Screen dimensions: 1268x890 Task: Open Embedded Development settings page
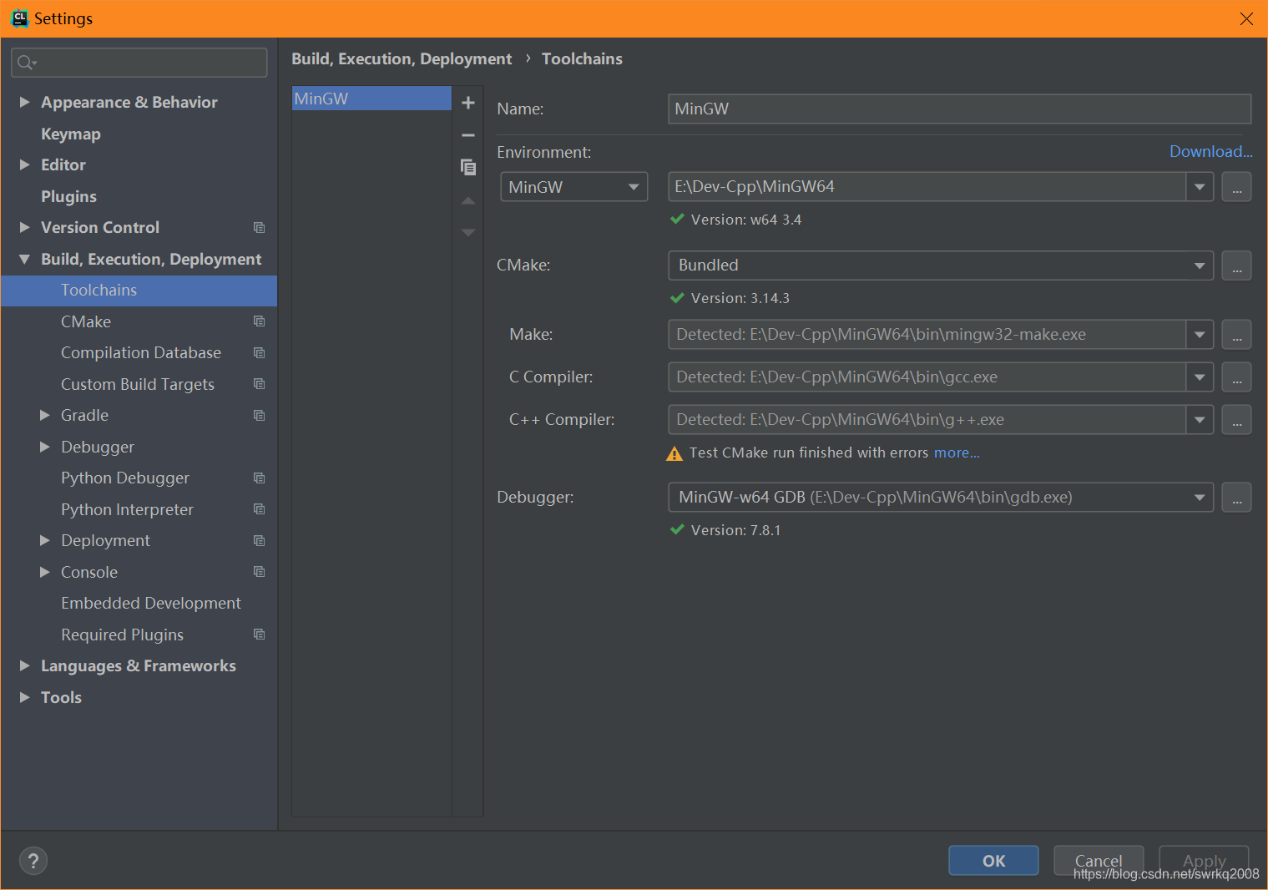[x=151, y=603]
